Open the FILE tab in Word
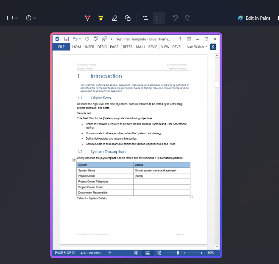This screenshot has width=279, height=264. pos(61,47)
